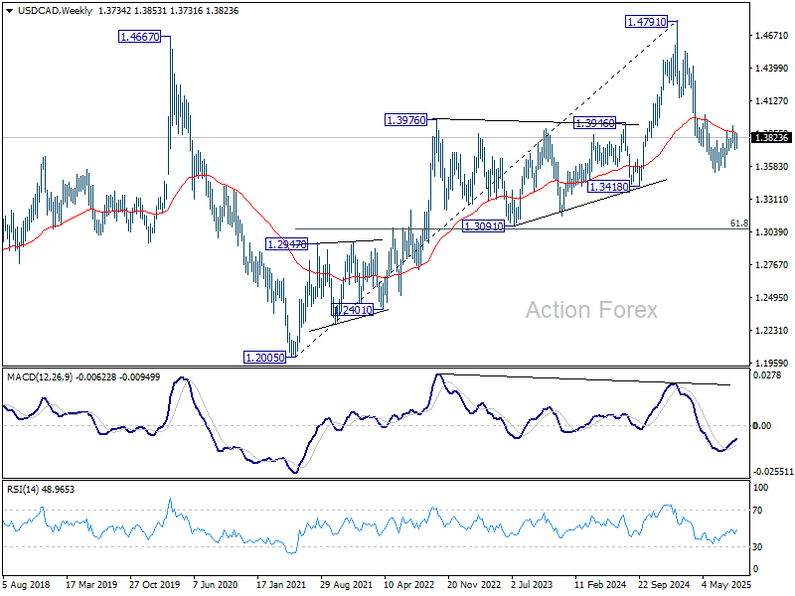Click the RSI 70 overbought level label
Viewport: 795px width, 596px height.
coord(757,511)
